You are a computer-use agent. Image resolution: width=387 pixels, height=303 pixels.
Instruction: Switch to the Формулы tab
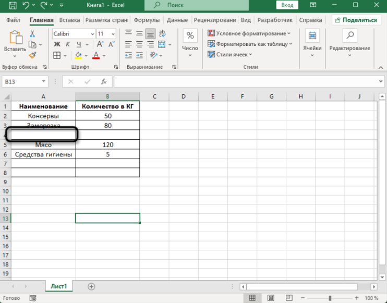coord(147,20)
